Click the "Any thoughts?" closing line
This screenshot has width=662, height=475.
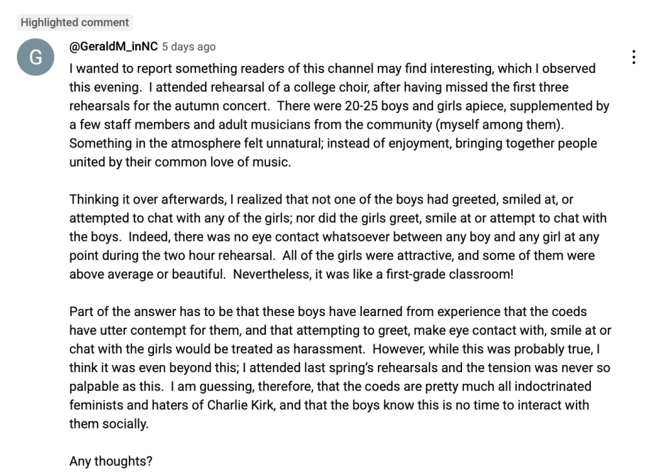tap(111, 461)
